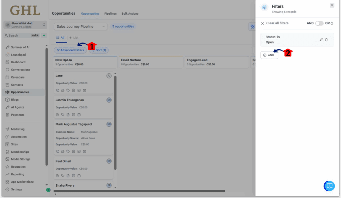Open Calendars section
Image resolution: width=341 pixels, height=198 pixels.
(x=18, y=78)
